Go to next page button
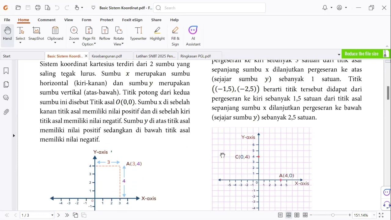 [x=59, y=215]
